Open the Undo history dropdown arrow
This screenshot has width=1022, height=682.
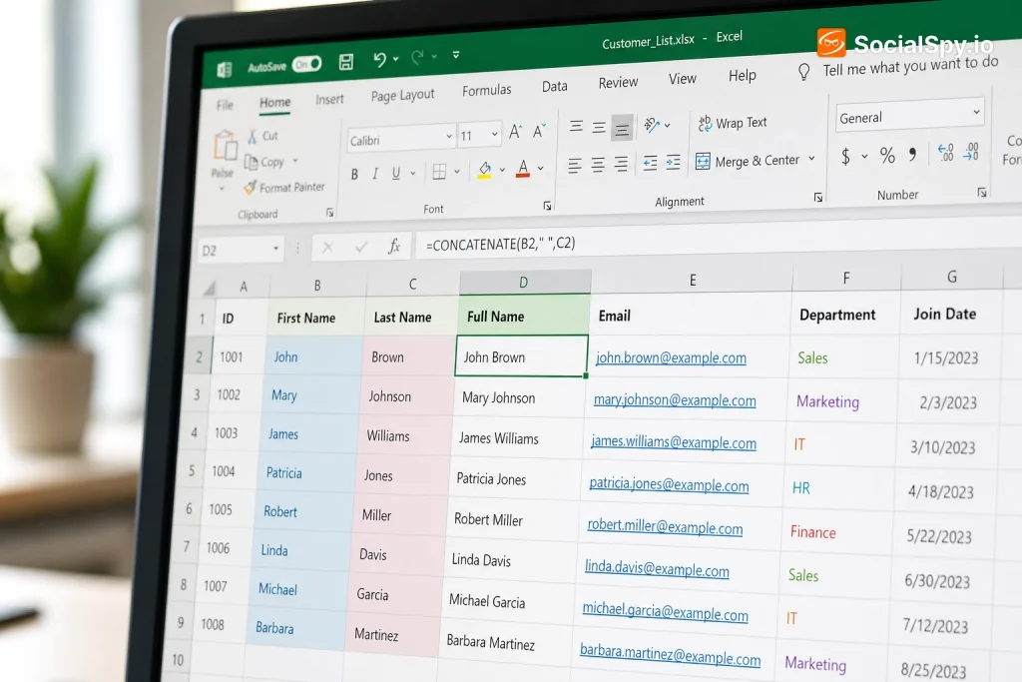pos(395,59)
